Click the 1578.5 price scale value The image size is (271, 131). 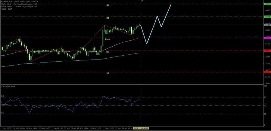pos(267,64)
